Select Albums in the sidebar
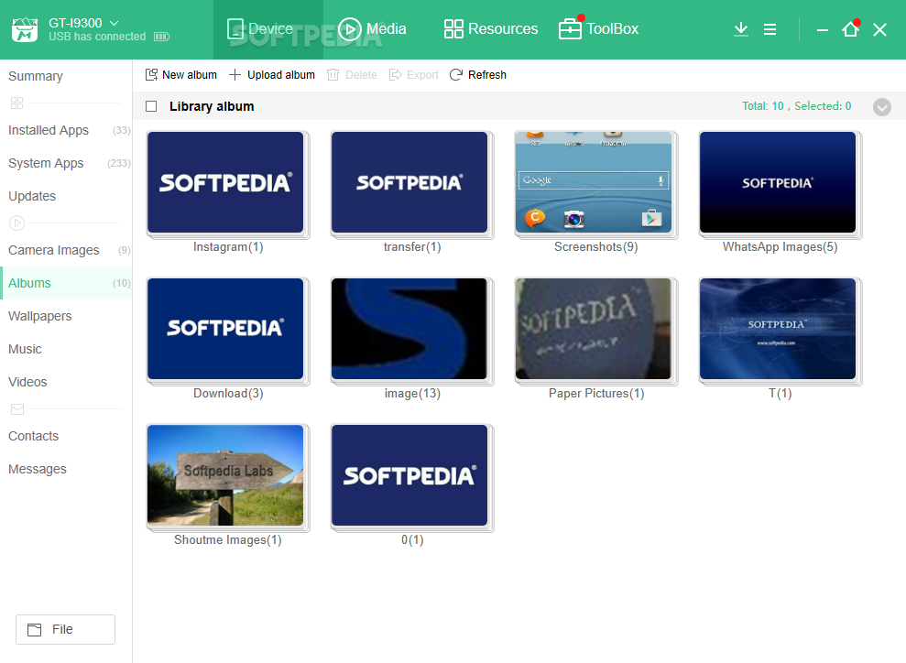Screen dimensions: 906x663 coord(66,283)
